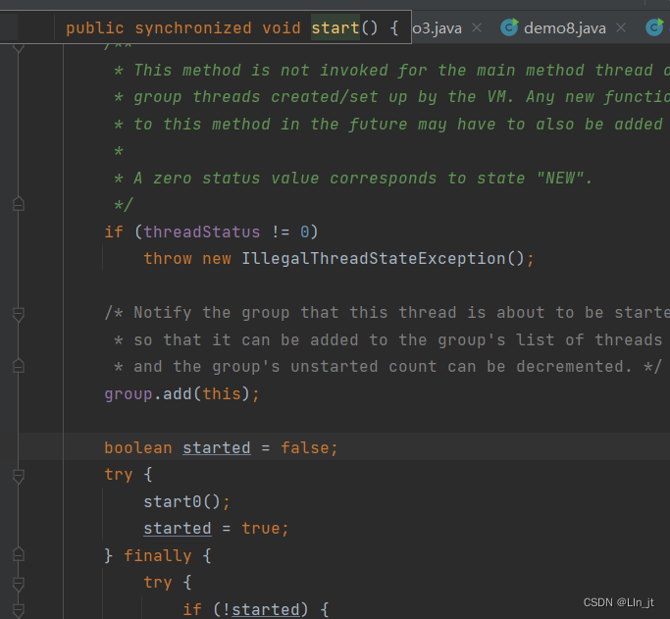The height and width of the screenshot is (619, 670).
Task: Switch to the demo8.java tab
Action: pos(564,28)
